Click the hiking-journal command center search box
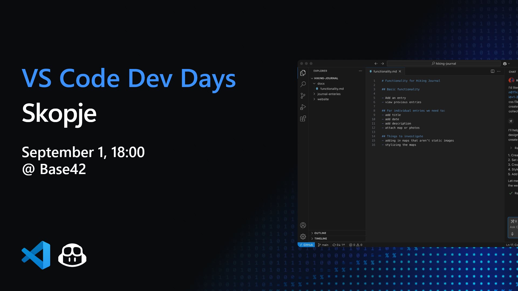 [444, 64]
